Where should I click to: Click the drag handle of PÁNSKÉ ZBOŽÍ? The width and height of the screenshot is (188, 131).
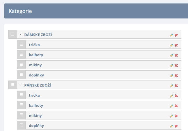pyautogui.click(x=13, y=85)
